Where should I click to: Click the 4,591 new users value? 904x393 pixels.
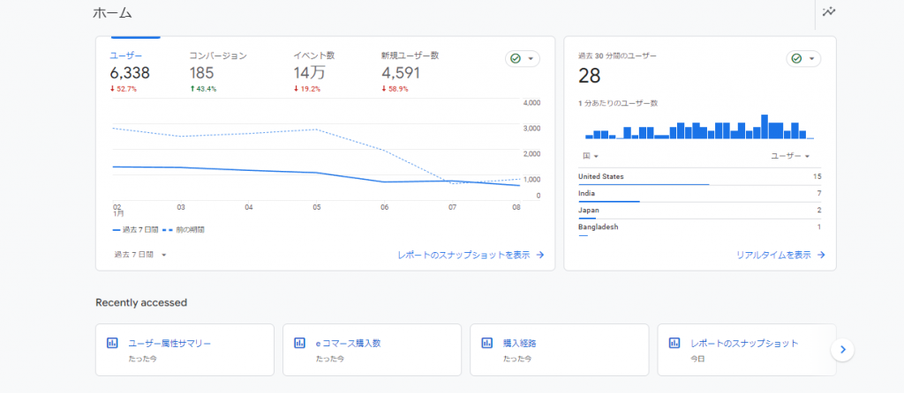click(401, 73)
